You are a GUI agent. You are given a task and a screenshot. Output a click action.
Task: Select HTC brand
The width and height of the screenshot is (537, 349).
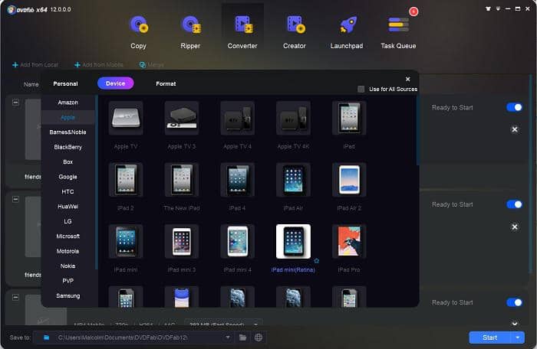point(68,192)
